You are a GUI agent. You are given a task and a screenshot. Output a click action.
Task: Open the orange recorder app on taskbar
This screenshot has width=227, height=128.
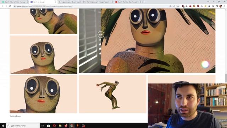(77, 126)
